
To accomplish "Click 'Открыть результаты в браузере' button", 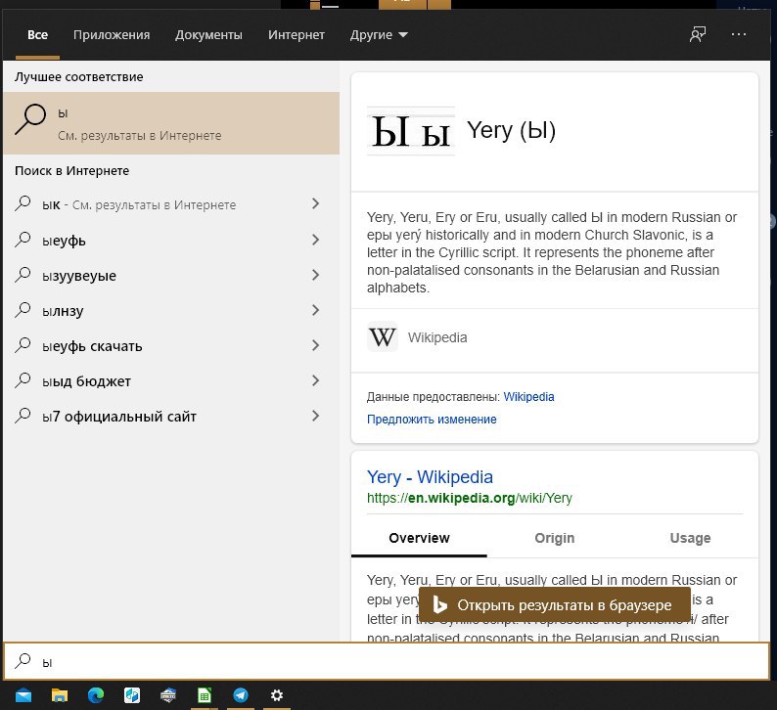I will tap(555, 604).
